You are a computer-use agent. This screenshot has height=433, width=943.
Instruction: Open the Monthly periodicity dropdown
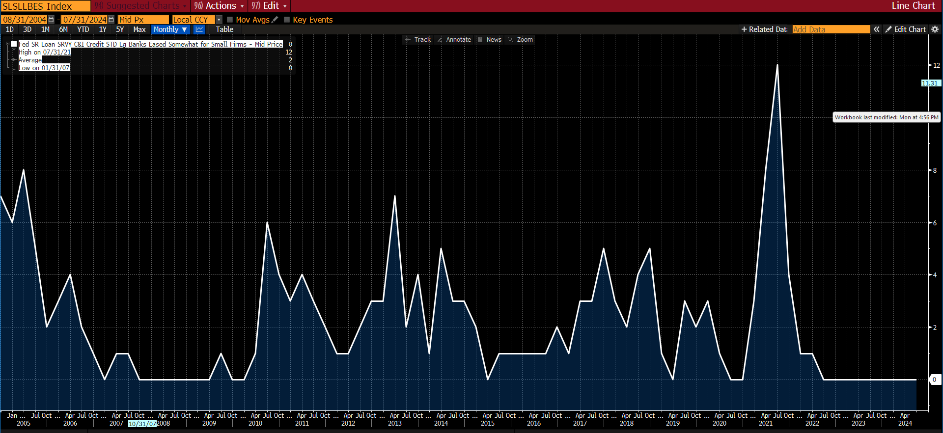pyautogui.click(x=170, y=29)
